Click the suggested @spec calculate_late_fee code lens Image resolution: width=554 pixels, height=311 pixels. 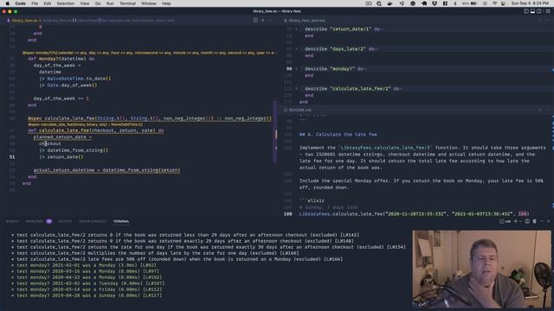pos(85,124)
